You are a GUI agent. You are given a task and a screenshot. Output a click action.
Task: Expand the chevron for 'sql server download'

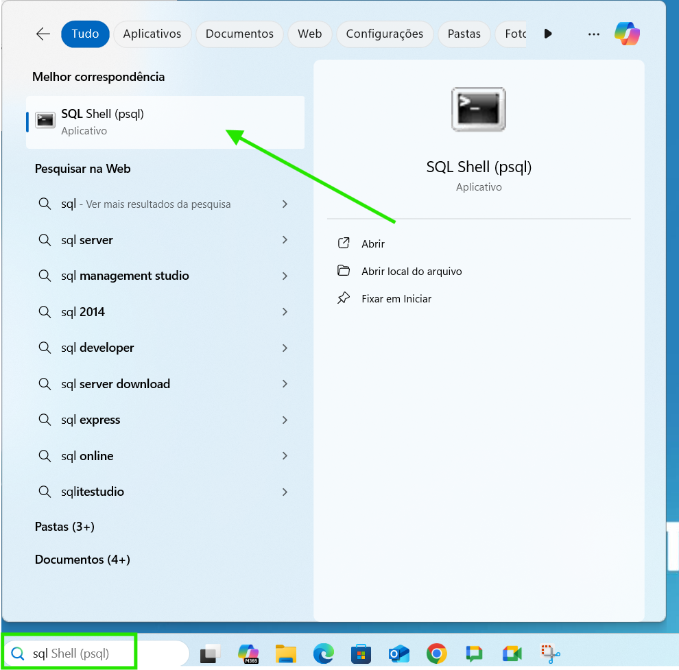(285, 384)
